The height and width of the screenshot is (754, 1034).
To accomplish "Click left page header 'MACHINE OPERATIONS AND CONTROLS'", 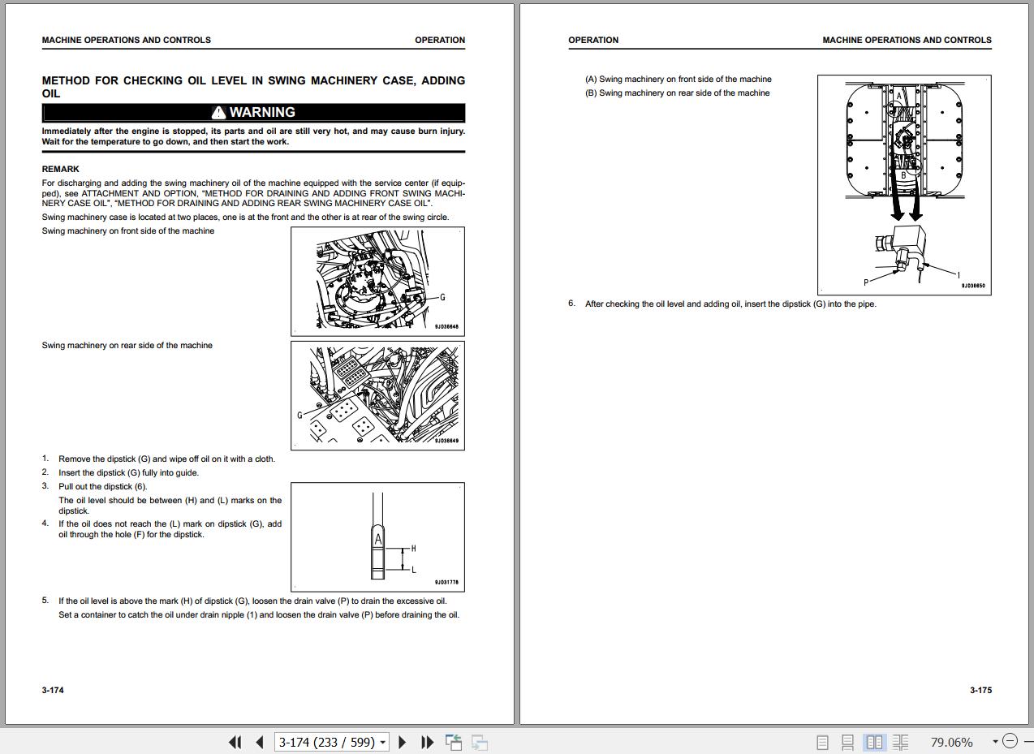I will click(x=127, y=40).
